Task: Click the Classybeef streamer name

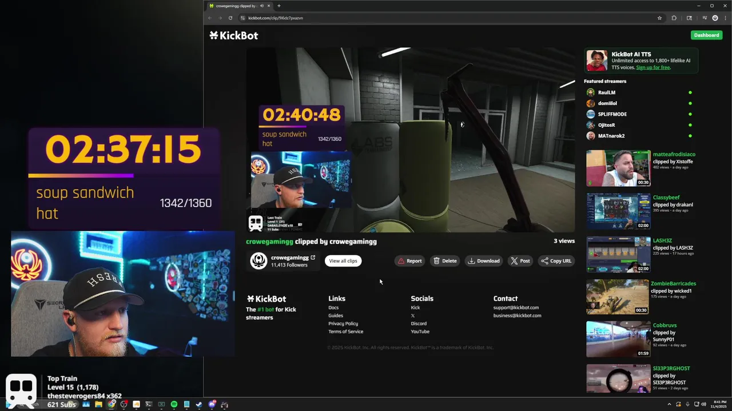Action: point(666,198)
